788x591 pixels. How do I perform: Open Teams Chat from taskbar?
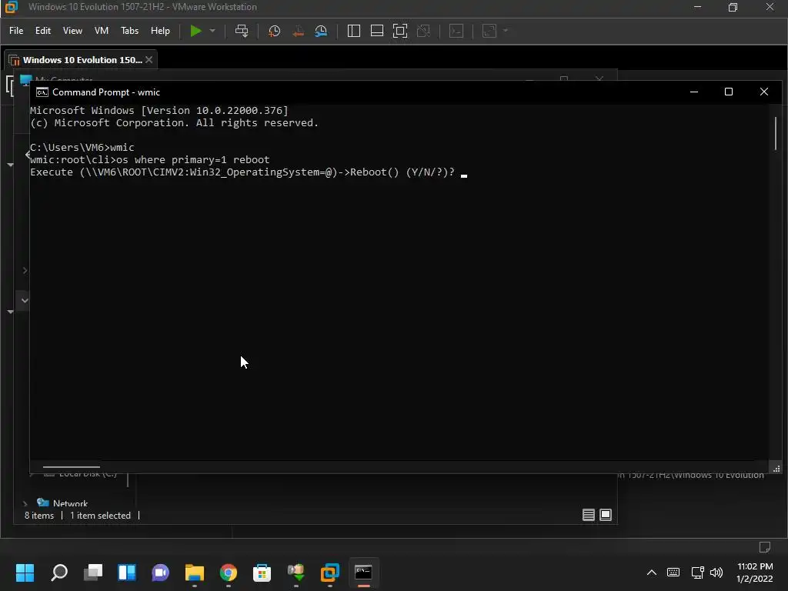160,573
